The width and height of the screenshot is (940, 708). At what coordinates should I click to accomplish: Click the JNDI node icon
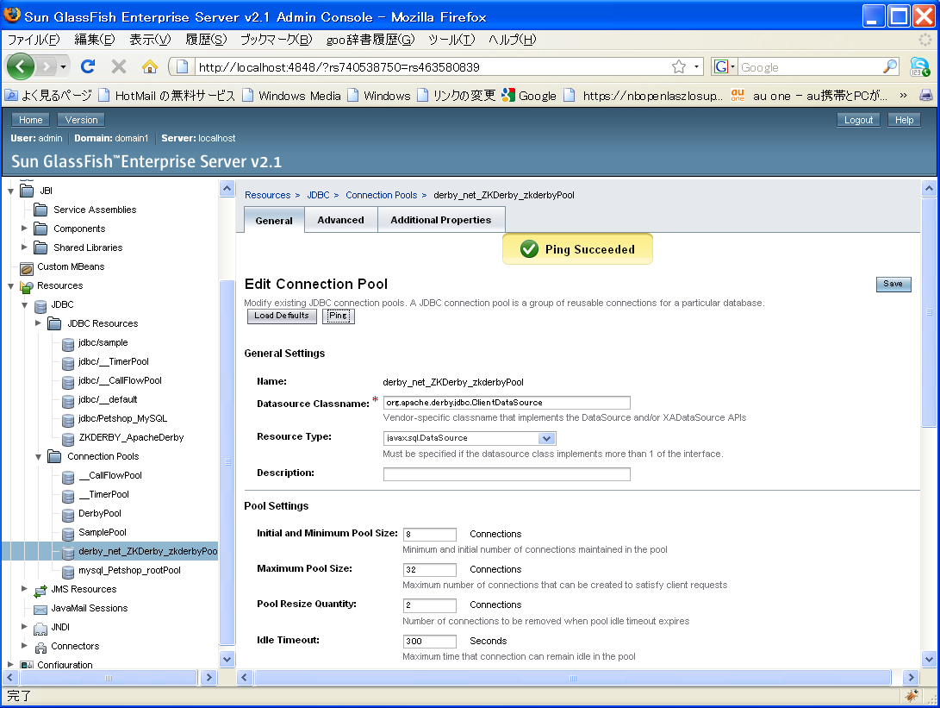[x=40, y=628]
